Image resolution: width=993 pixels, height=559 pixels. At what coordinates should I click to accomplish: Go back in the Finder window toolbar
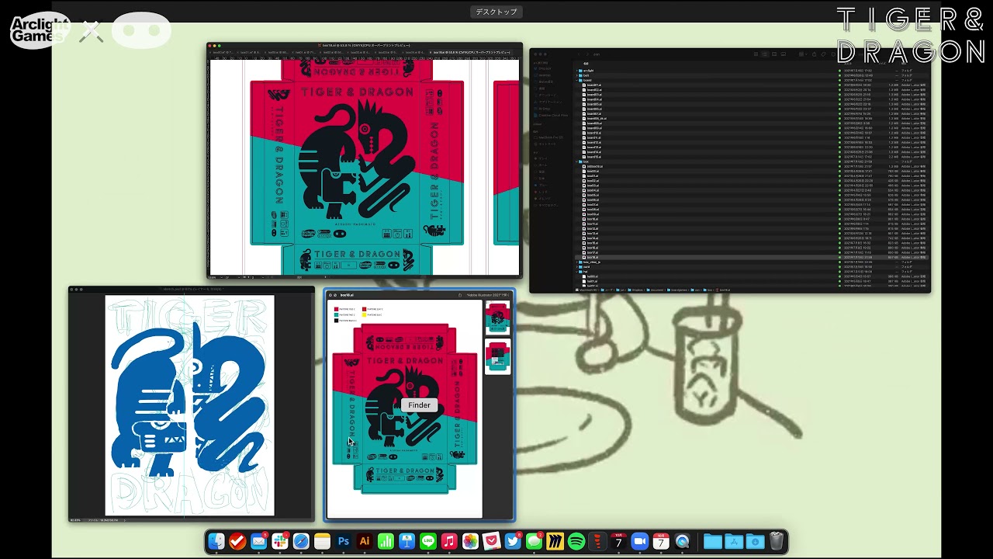click(x=579, y=54)
